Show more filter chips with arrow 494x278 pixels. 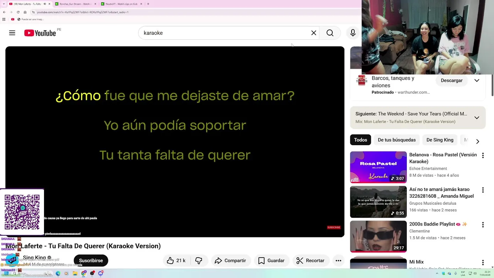point(477,141)
